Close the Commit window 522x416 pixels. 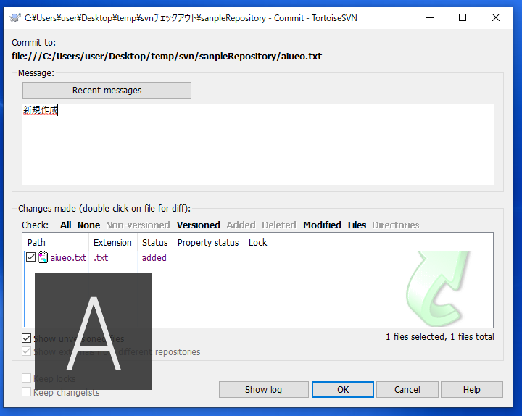(x=496, y=17)
